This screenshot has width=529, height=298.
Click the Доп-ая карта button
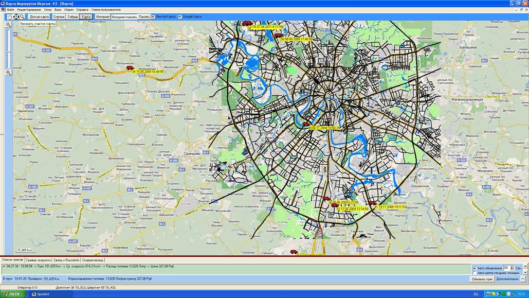(x=39, y=16)
